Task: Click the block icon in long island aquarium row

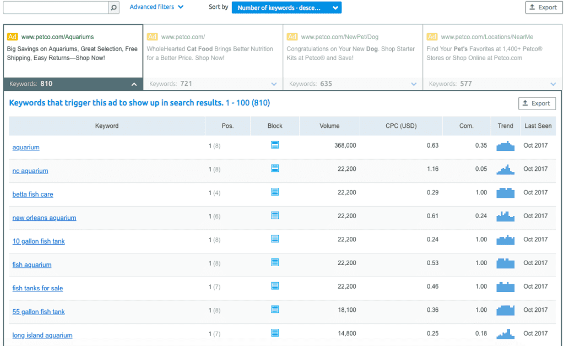Action: [275, 333]
